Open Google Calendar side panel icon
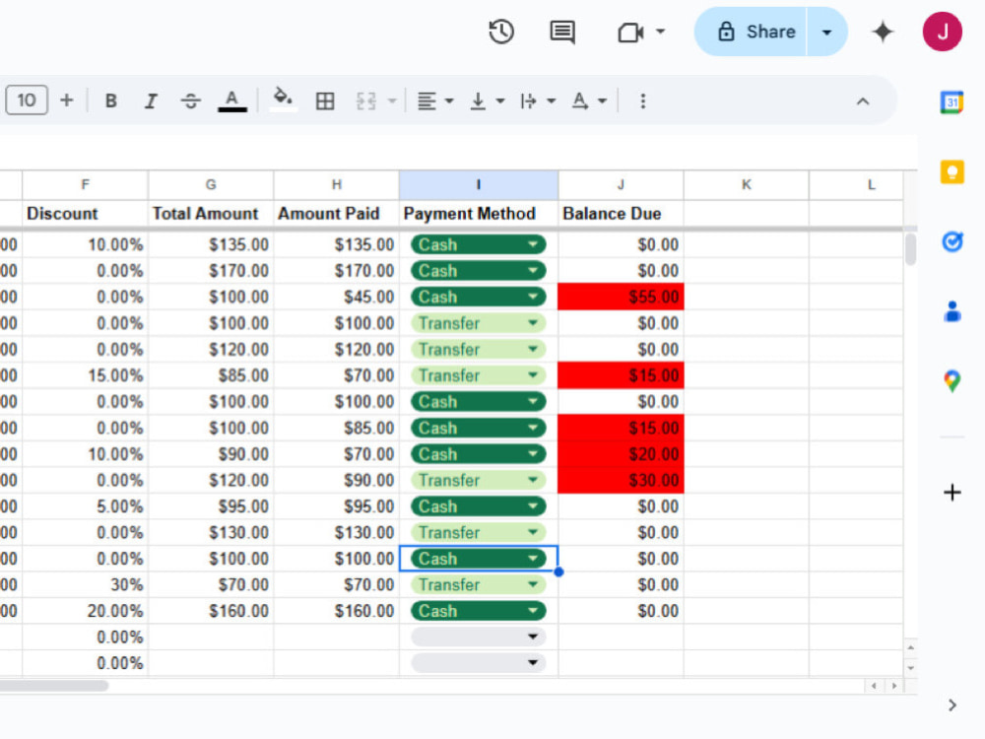This screenshot has width=985, height=739. click(952, 102)
